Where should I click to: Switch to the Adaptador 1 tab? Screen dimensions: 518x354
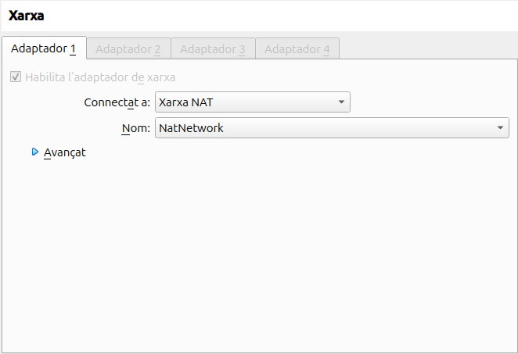click(43, 48)
